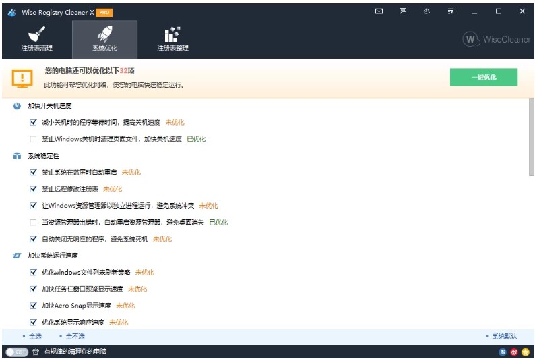535x359 pixels.
Task: Click the WiseCleaner logo
Action: point(497,39)
